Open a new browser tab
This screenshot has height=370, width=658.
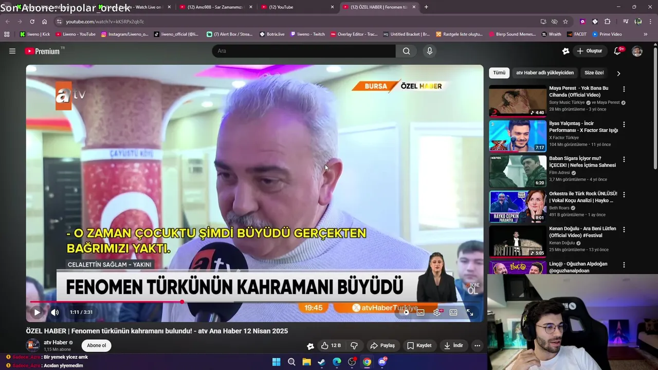pos(426,7)
